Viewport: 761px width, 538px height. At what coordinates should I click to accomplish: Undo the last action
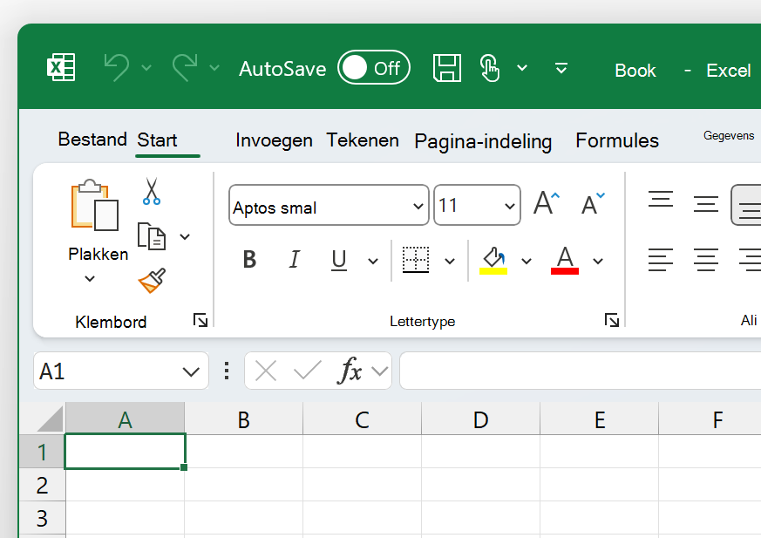click(x=117, y=67)
